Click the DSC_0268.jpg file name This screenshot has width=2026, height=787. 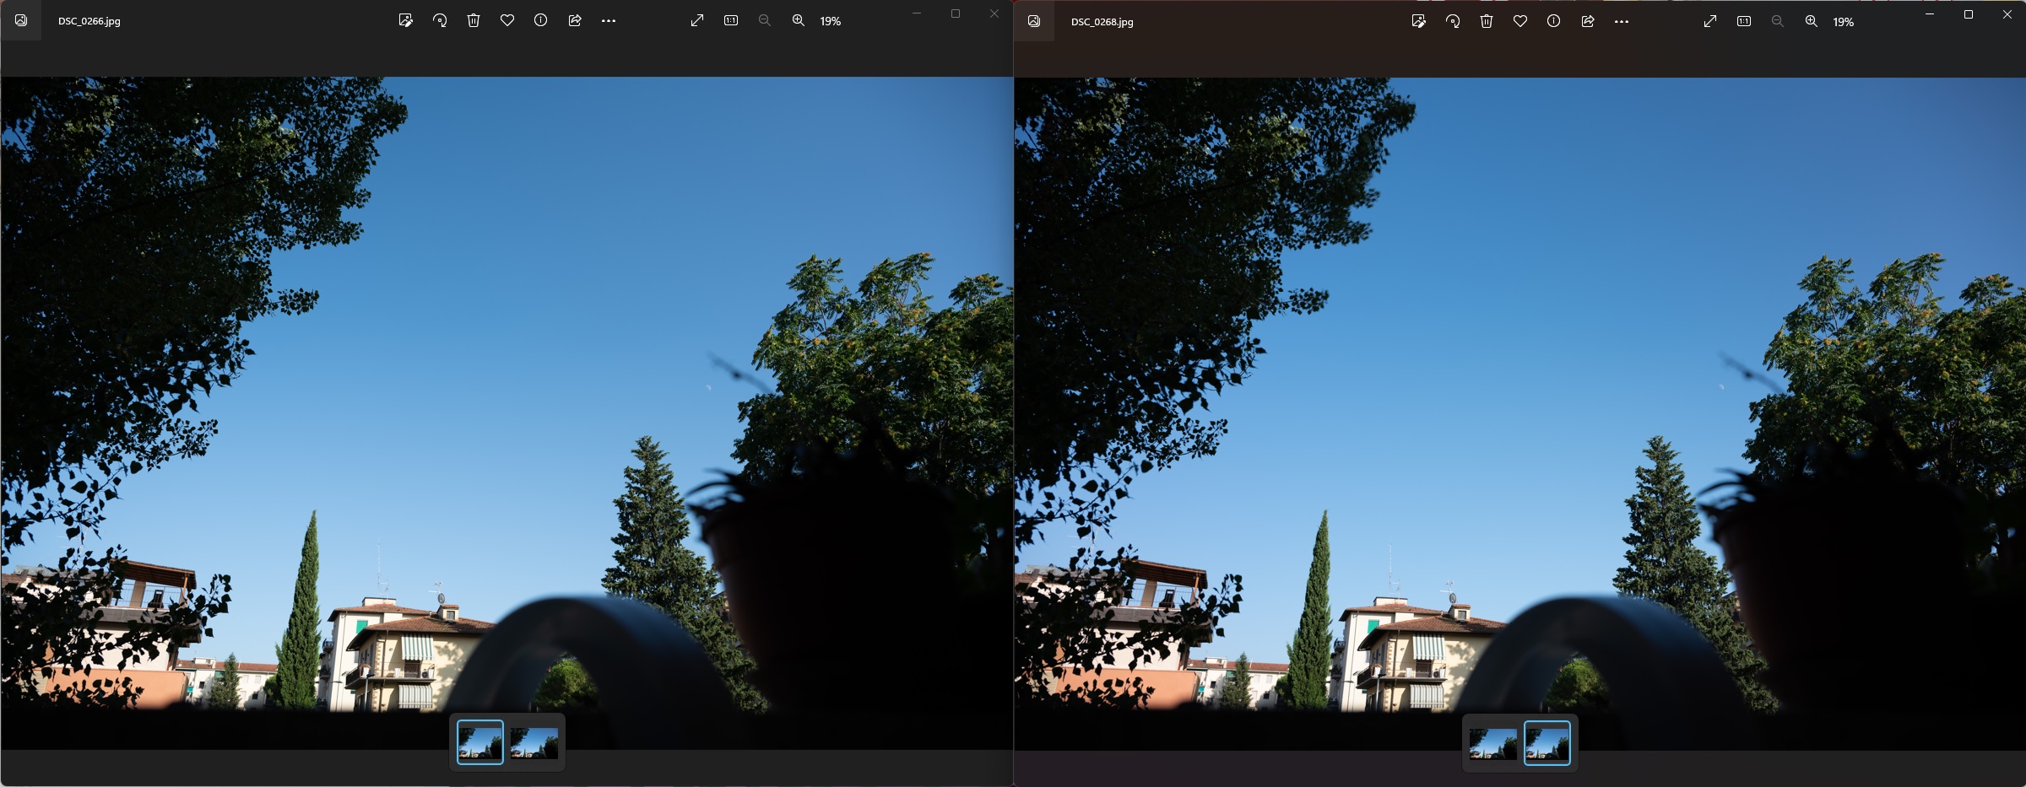(x=1102, y=22)
